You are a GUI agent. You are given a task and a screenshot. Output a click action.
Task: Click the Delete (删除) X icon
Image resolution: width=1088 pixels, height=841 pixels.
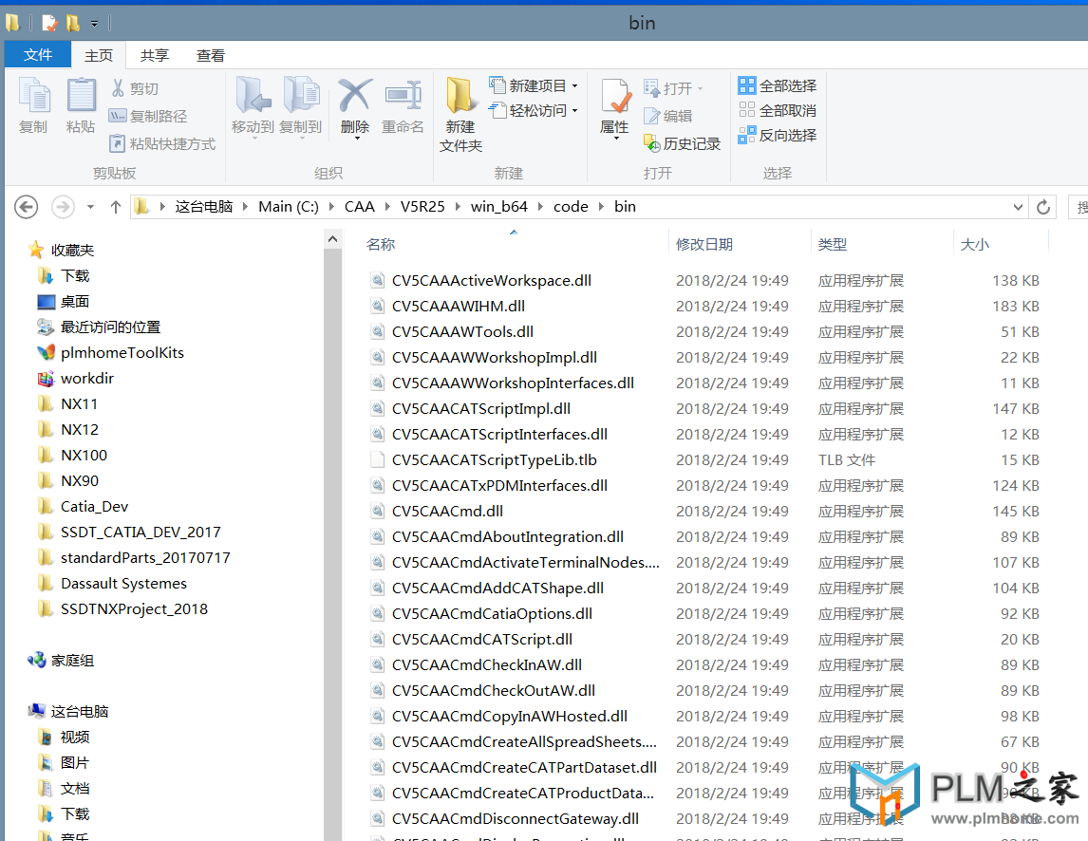355,95
